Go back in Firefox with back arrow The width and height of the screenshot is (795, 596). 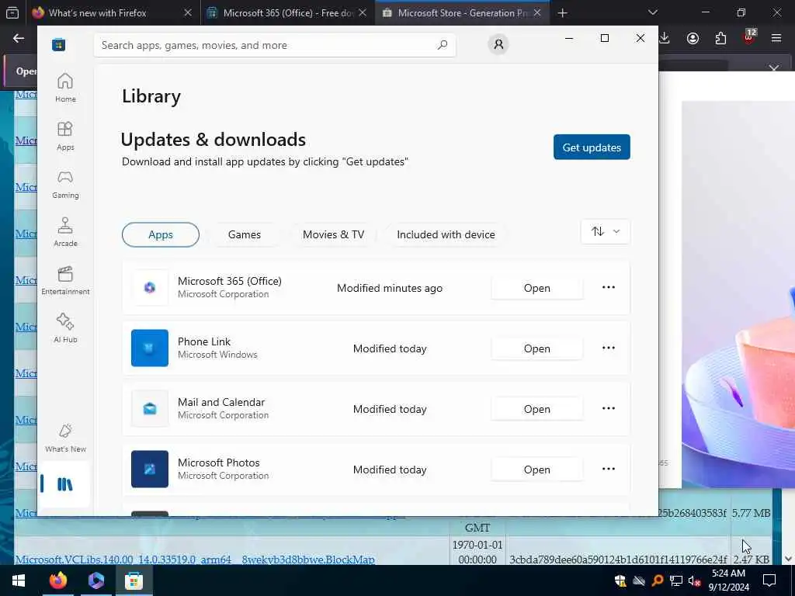point(19,38)
